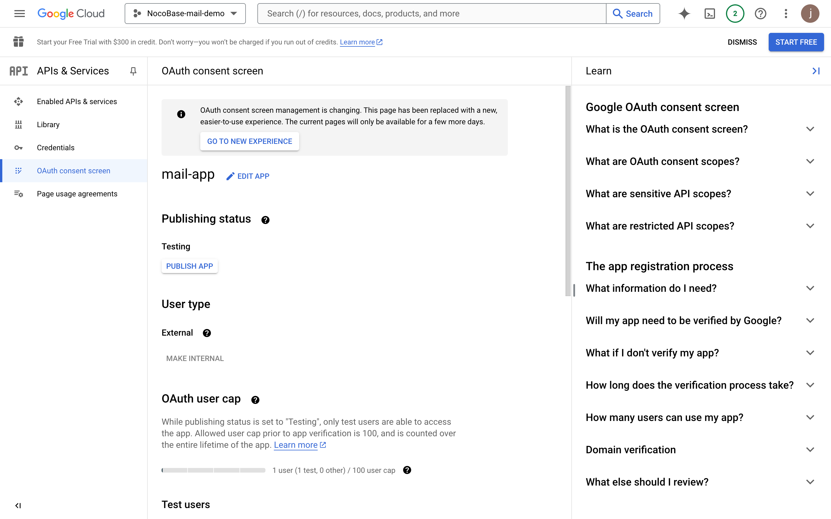Screen dimensions: 831x519
Task: Click the resource search input field
Action: click(x=431, y=13)
